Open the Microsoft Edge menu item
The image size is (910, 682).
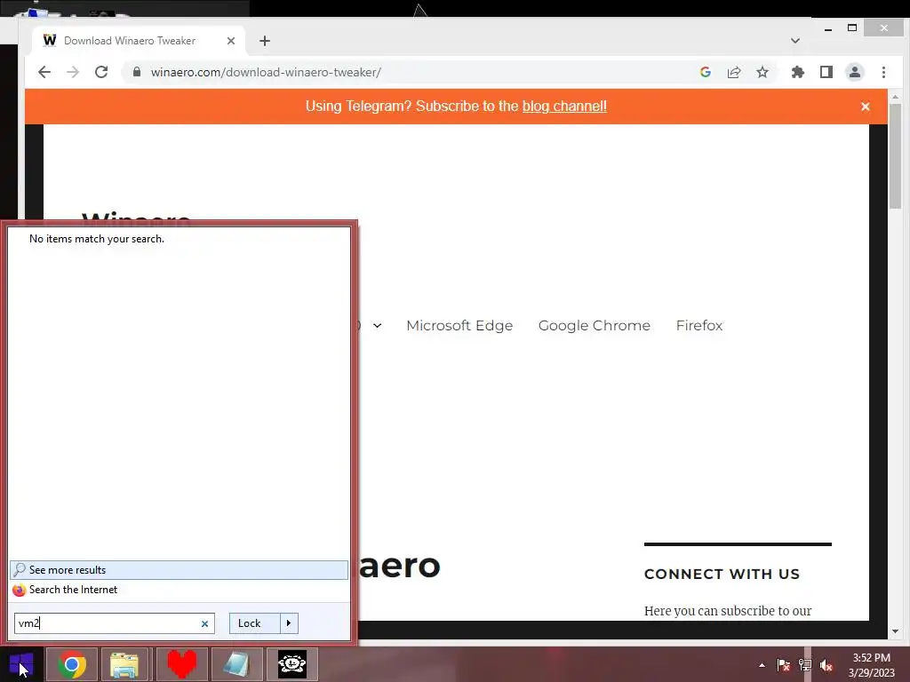(459, 325)
